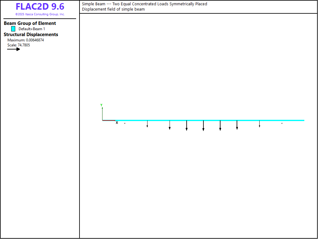Click the rightmost tiny displacement marker
This screenshot has height=239, width=318.
click(282, 123)
